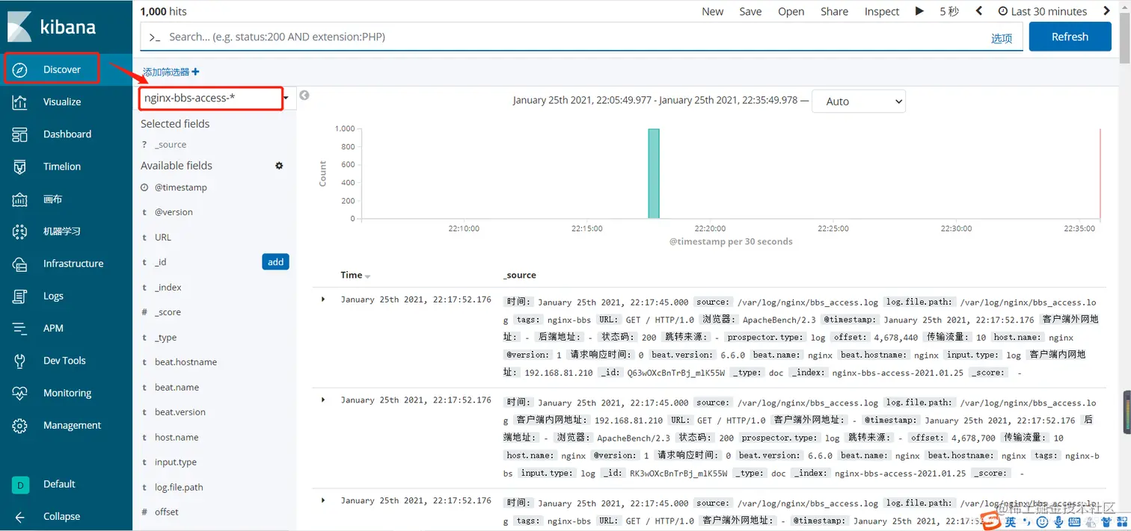Image resolution: width=1131 pixels, height=531 pixels.
Task: Open the Auto interval dropdown
Action: (x=859, y=102)
